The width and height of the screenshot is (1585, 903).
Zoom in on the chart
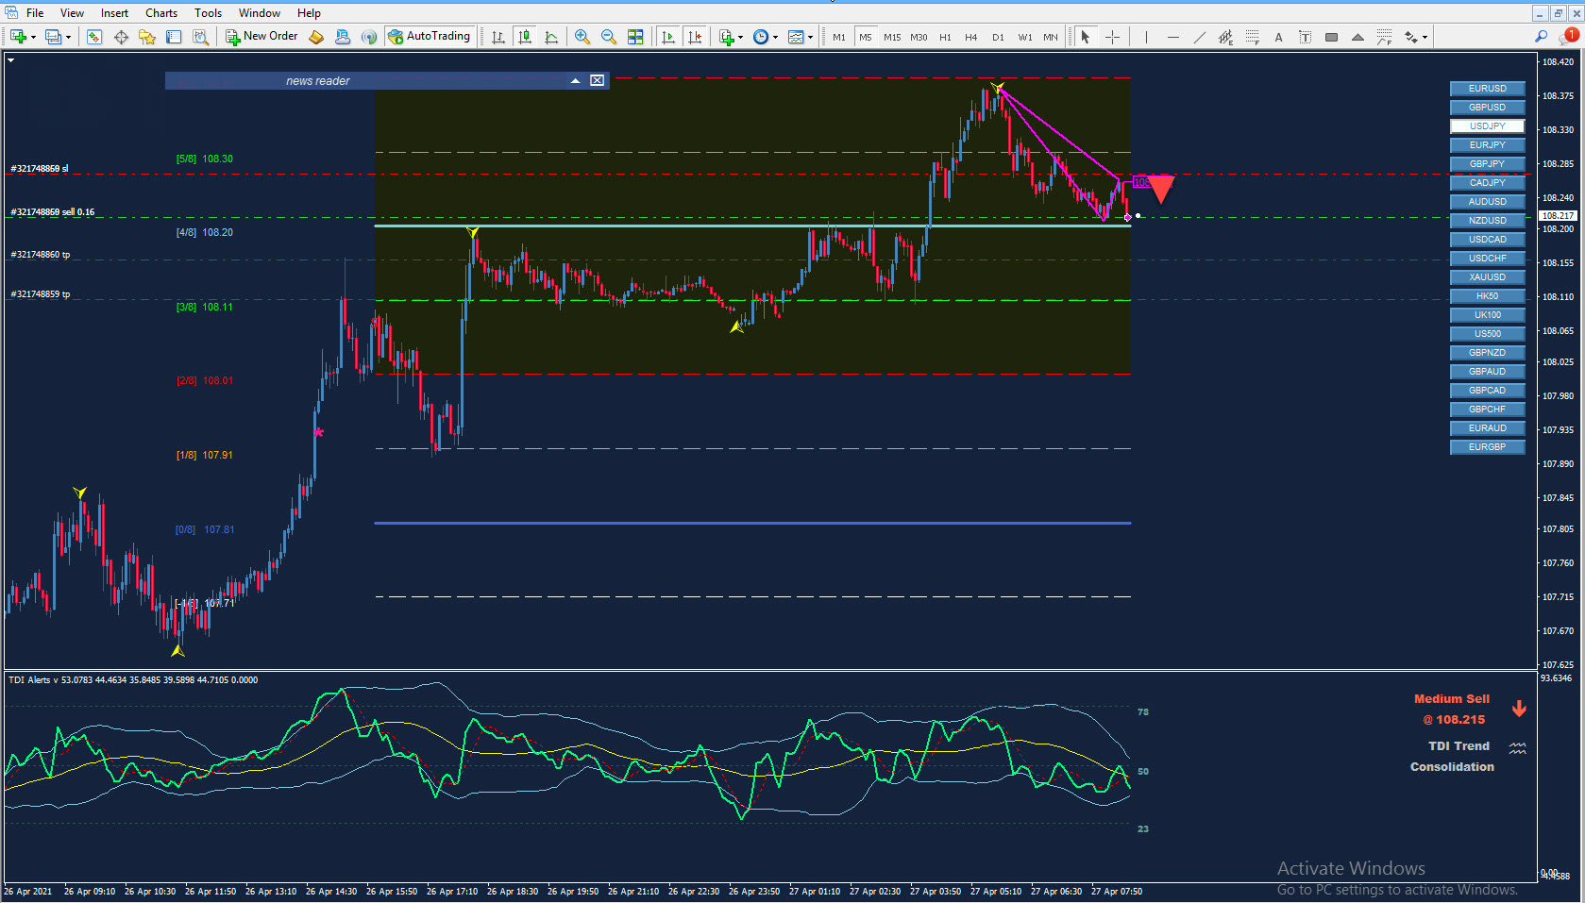tap(582, 37)
